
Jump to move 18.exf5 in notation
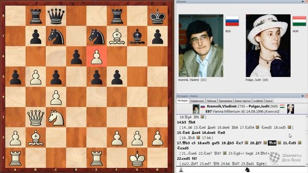[204, 143]
